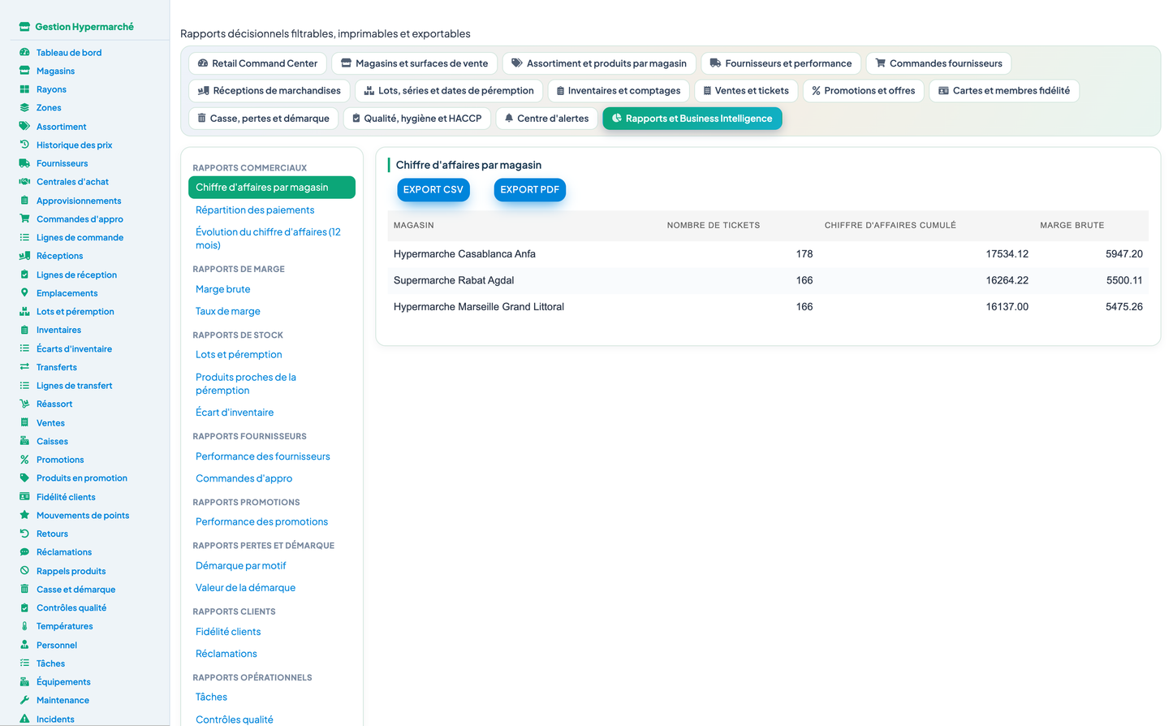Image resolution: width=1173 pixels, height=726 pixels.
Task: Open the Marge brute report
Action: (x=223, y=289)
